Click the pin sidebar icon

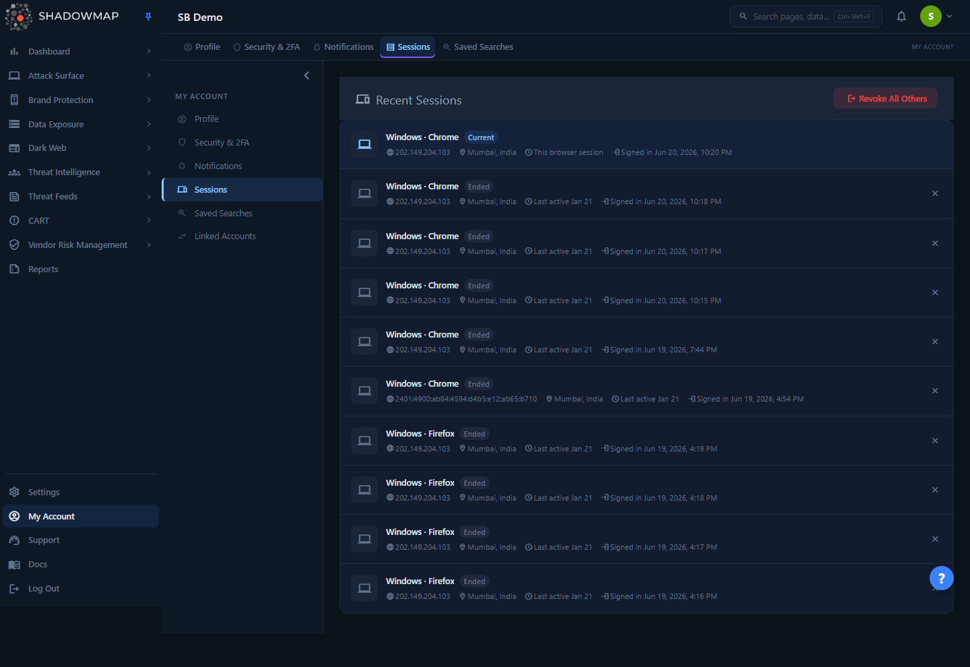point(148,17)
